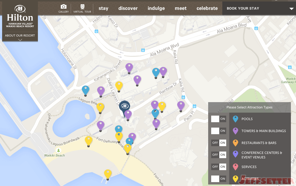The image size is (296, 186).
Task: Select blue pool pin north of Rainbow Dr
Action: [156, 73]
